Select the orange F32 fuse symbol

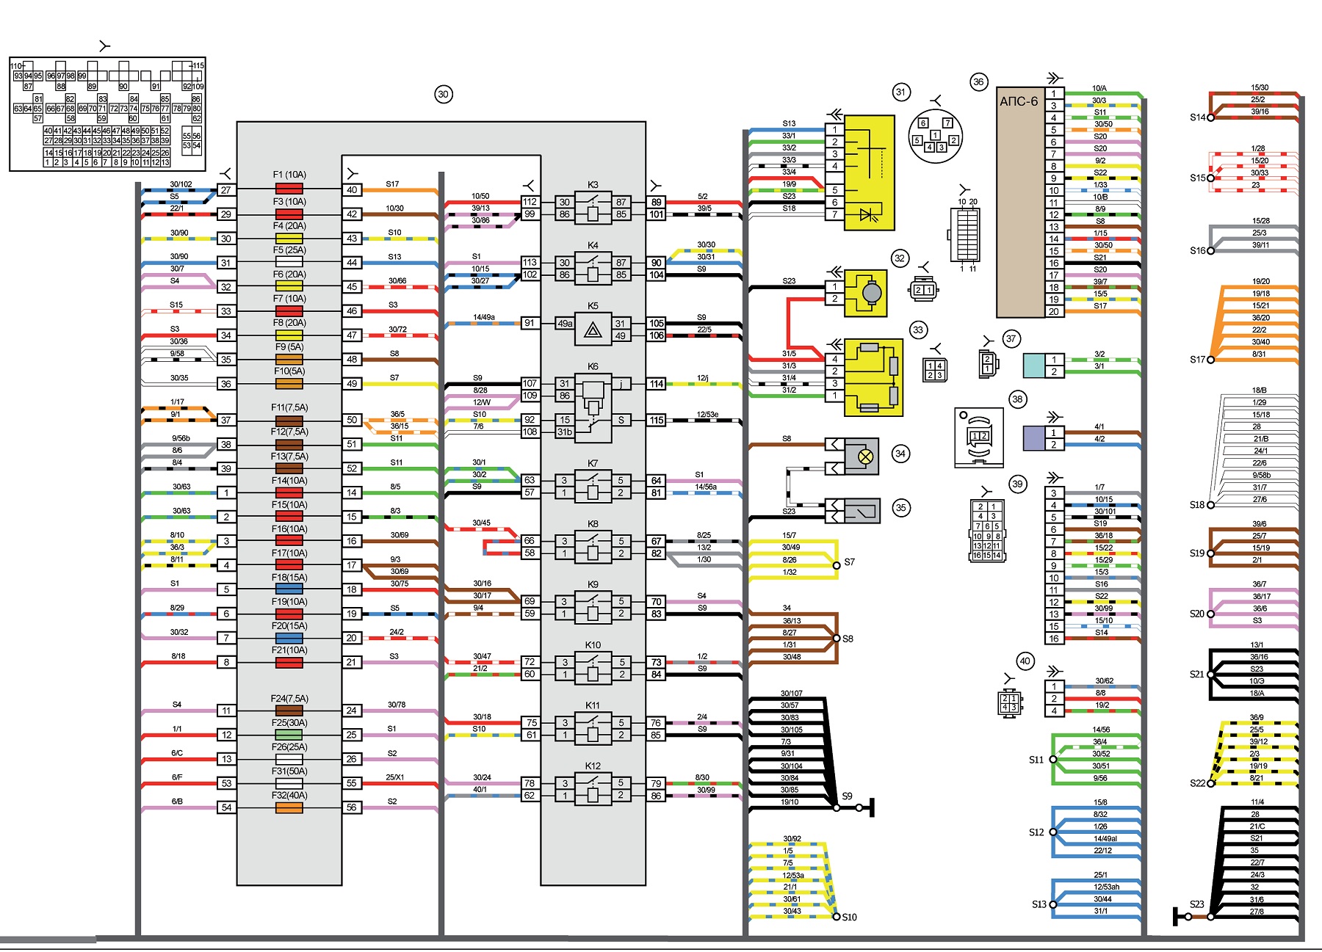pyautogui.click(x=289, y=807)
